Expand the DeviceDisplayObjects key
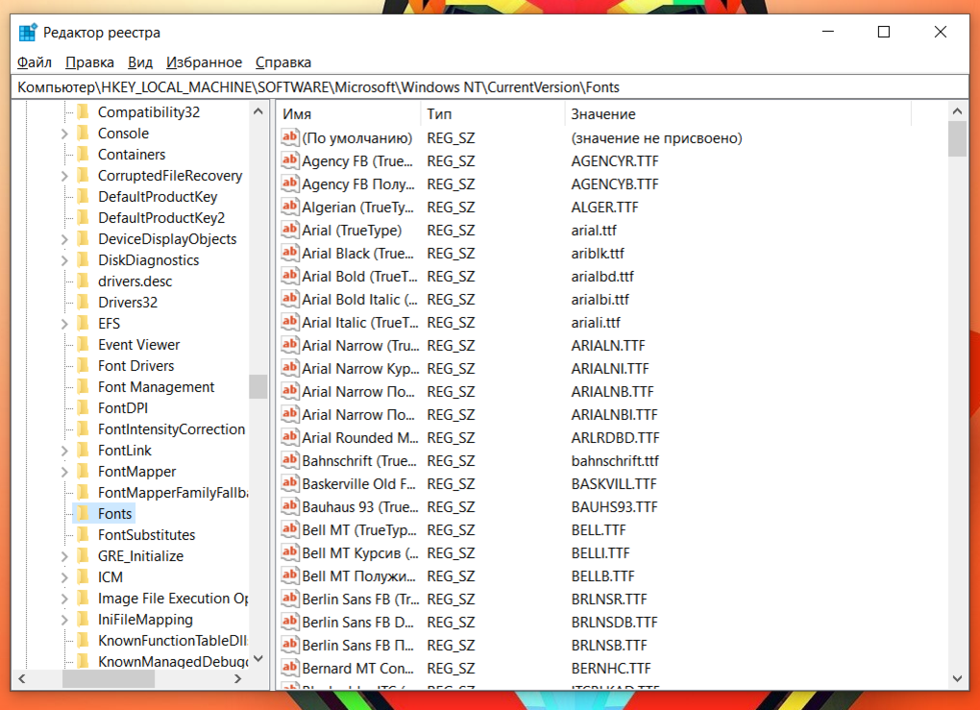Screen dimensions: 980x710 coord(64,239)
